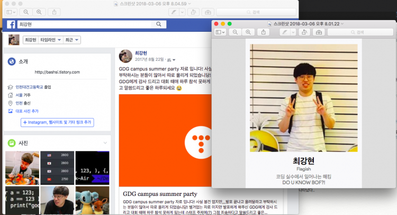Click the search field in back Preview window
Screen dimensions: 397x215
(256, 12)
